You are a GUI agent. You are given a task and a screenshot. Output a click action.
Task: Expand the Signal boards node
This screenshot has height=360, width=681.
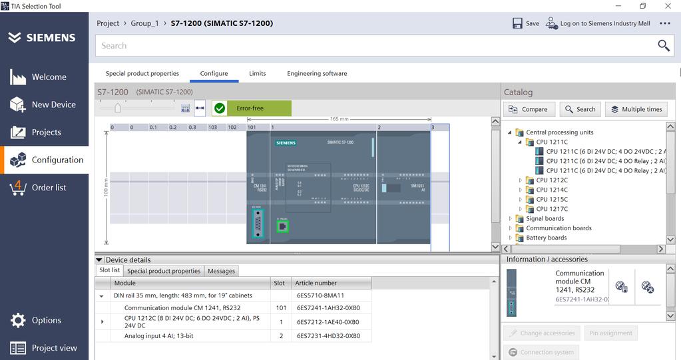point(511,218)
